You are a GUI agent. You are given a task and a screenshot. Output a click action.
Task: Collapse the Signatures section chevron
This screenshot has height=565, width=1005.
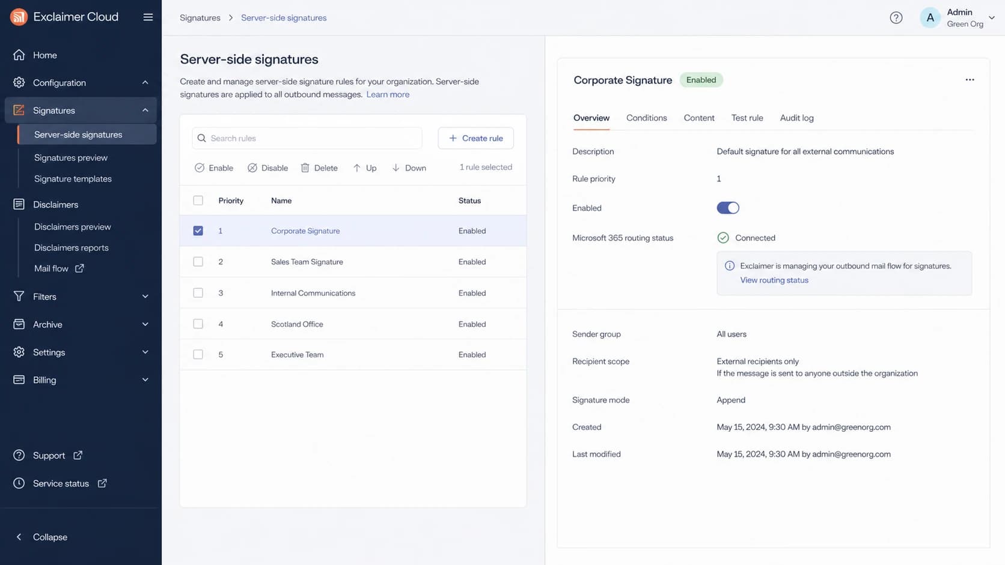click(145, 110)
